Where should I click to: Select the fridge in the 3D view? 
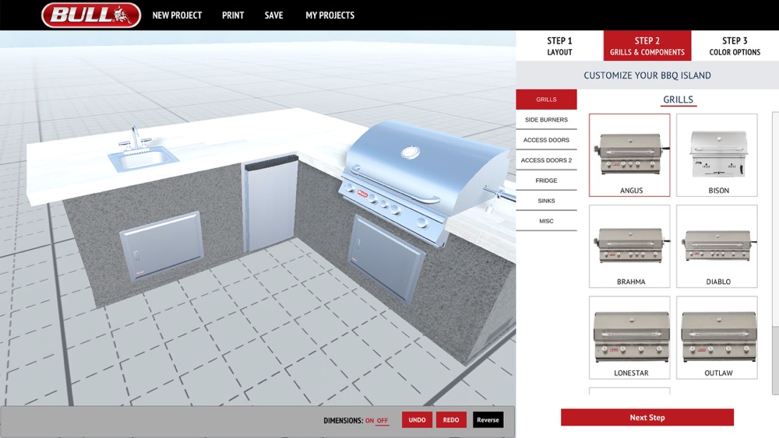271,203
